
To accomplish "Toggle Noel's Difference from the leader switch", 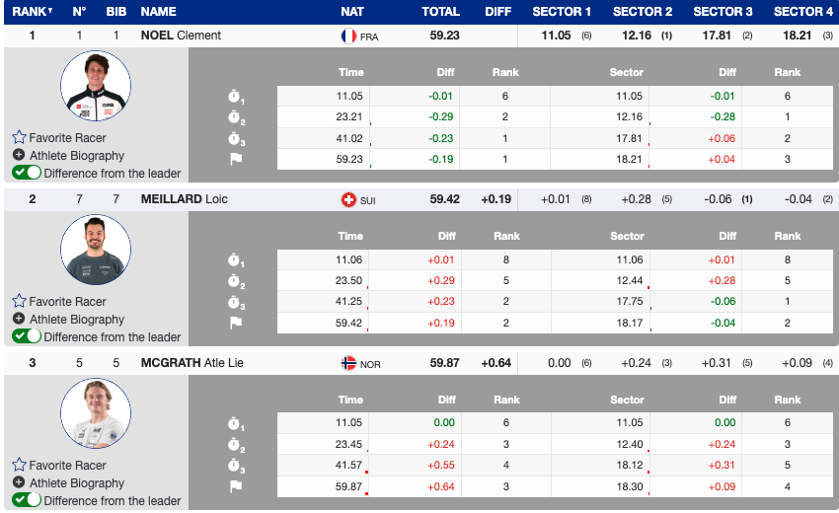I will (27, 173).
